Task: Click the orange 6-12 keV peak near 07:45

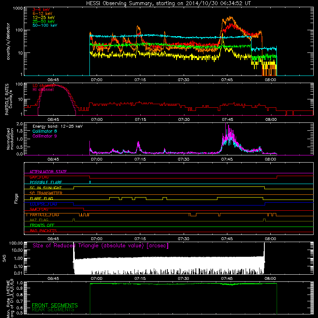Action: (x=230, y=18)
